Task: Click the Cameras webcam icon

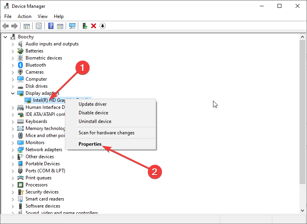Action: (x=20, y=72)
